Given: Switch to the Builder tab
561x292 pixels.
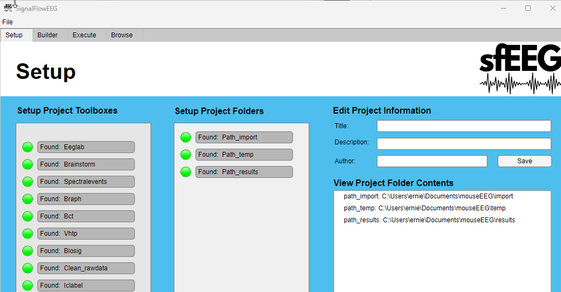Looking at the screenshot, I should click(48, 35).
